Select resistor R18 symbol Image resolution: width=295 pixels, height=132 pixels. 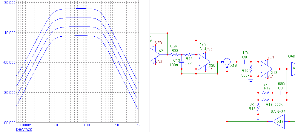[265, 100]
